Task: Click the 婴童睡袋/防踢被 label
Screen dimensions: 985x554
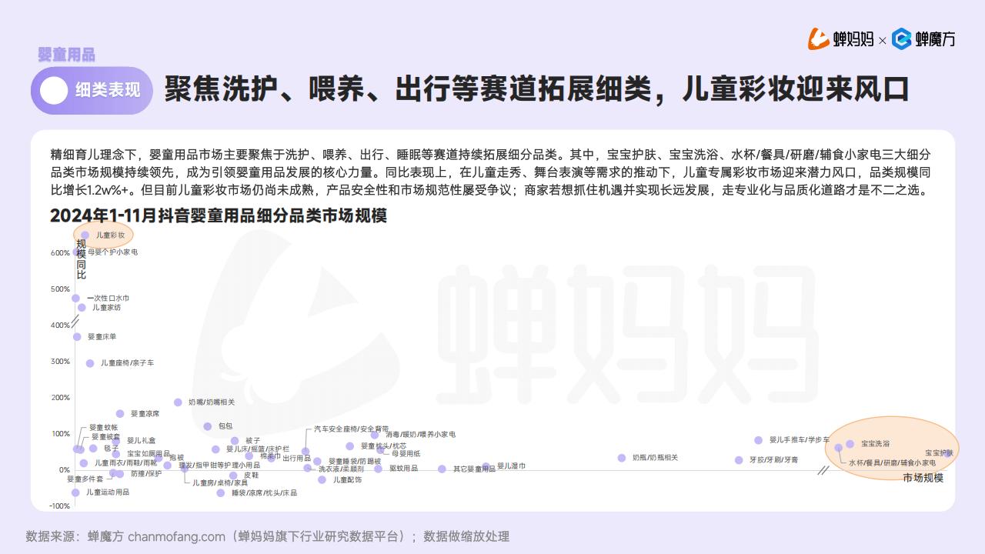Action: click(355, 461)
